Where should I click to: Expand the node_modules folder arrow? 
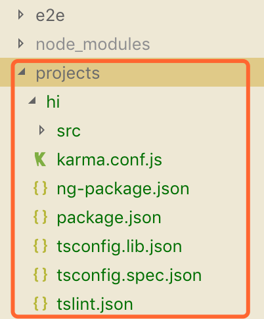click(21, 44)
